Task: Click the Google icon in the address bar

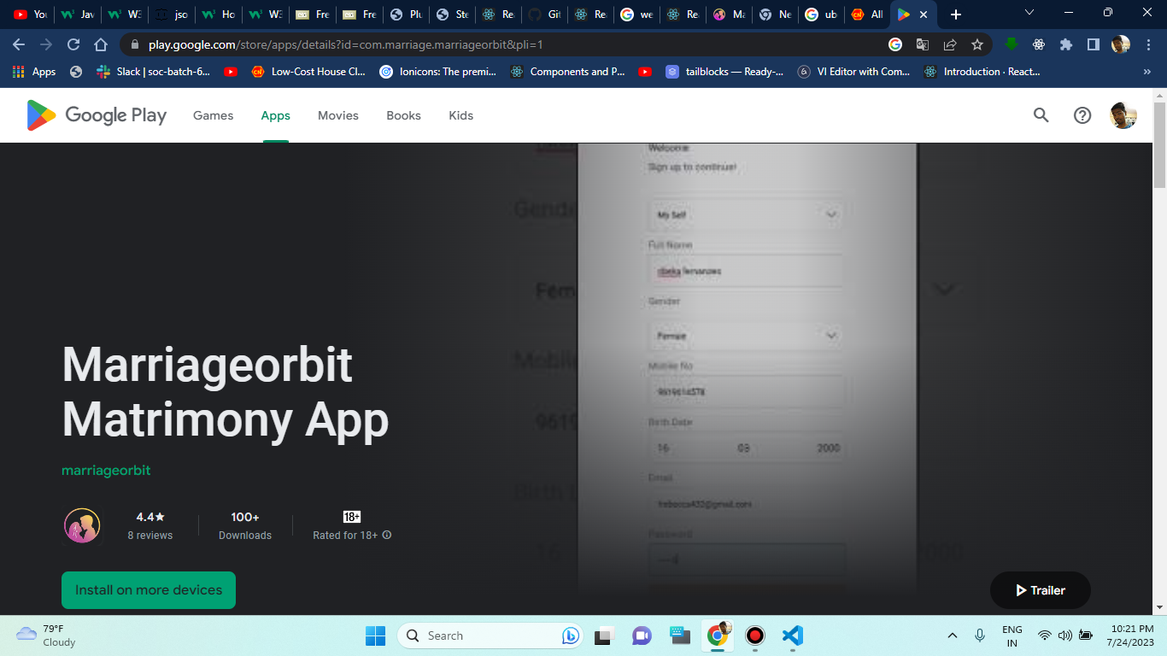Action: click(895, 44)
